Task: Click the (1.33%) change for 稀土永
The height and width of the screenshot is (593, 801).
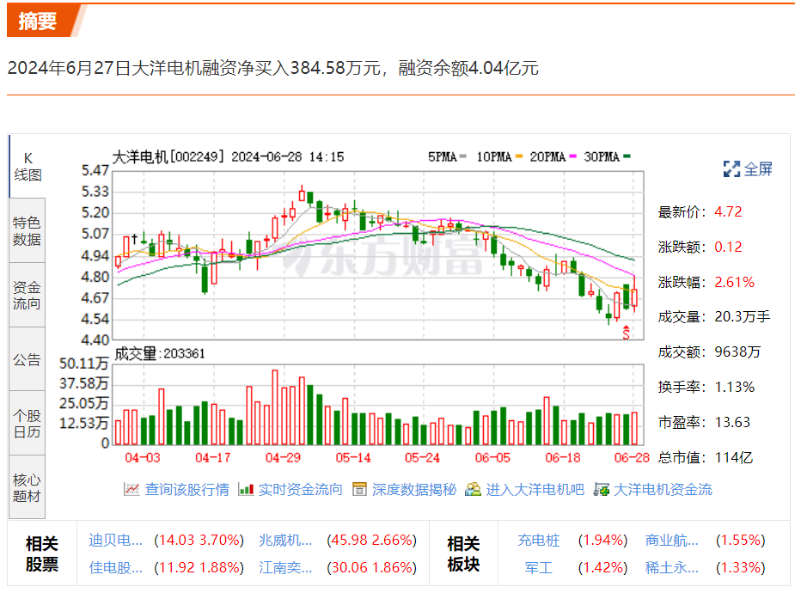Action: coord(741,567)
